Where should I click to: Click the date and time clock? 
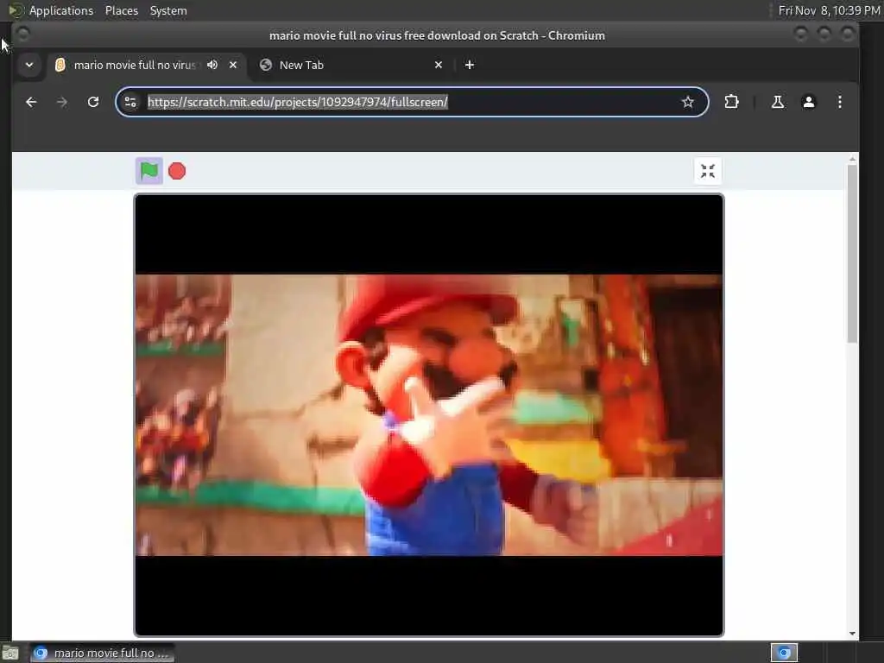[829, 10]
